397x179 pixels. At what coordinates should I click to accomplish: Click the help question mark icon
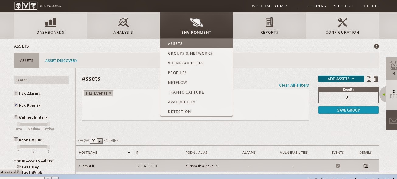[376, 46]
